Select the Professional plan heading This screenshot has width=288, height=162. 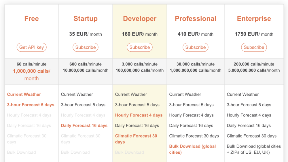(196, 18)
